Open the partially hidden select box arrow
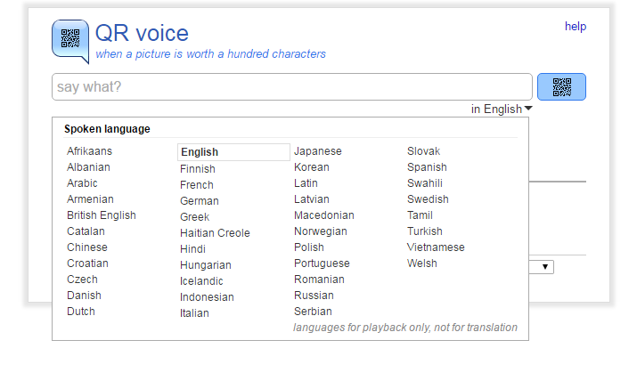 point(545,266)
